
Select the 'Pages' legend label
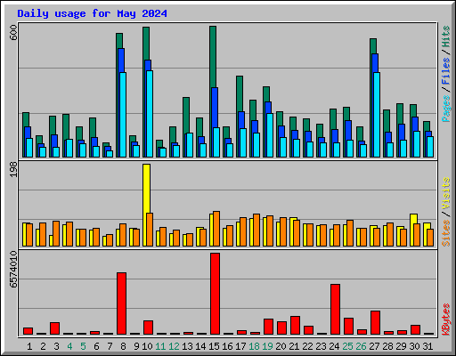pyautogui.click(x=446, y=109)
